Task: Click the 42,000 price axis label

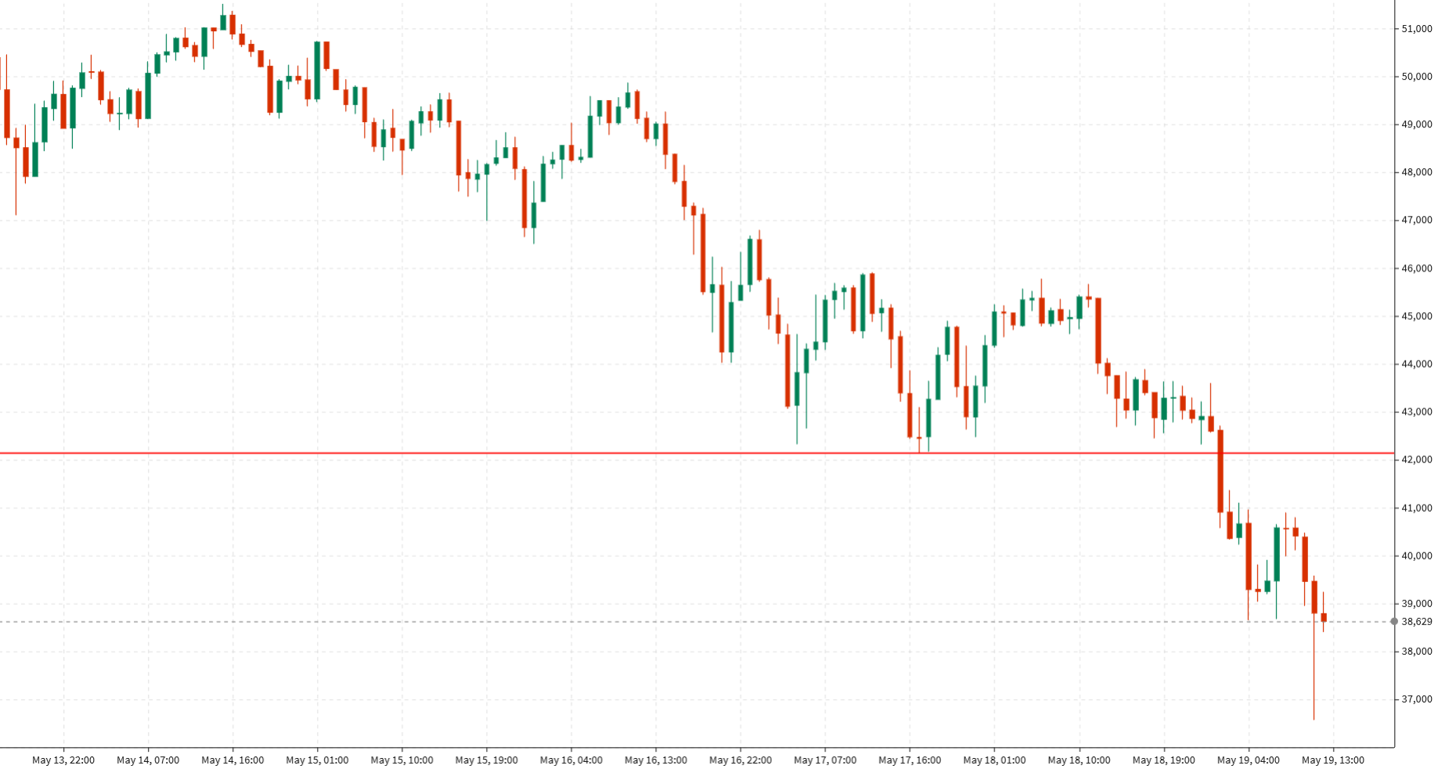Action: point(1417,460)
